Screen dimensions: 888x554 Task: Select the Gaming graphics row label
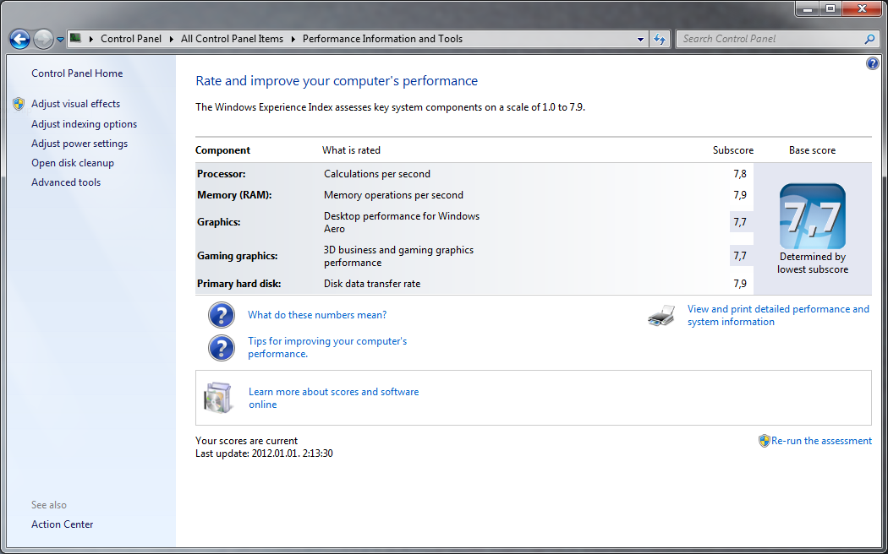pos(238,256)
